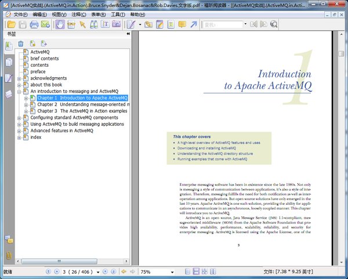Select the comment note tool in the toolbar
This screenshot has width=348, height=279.
[183, 24]
